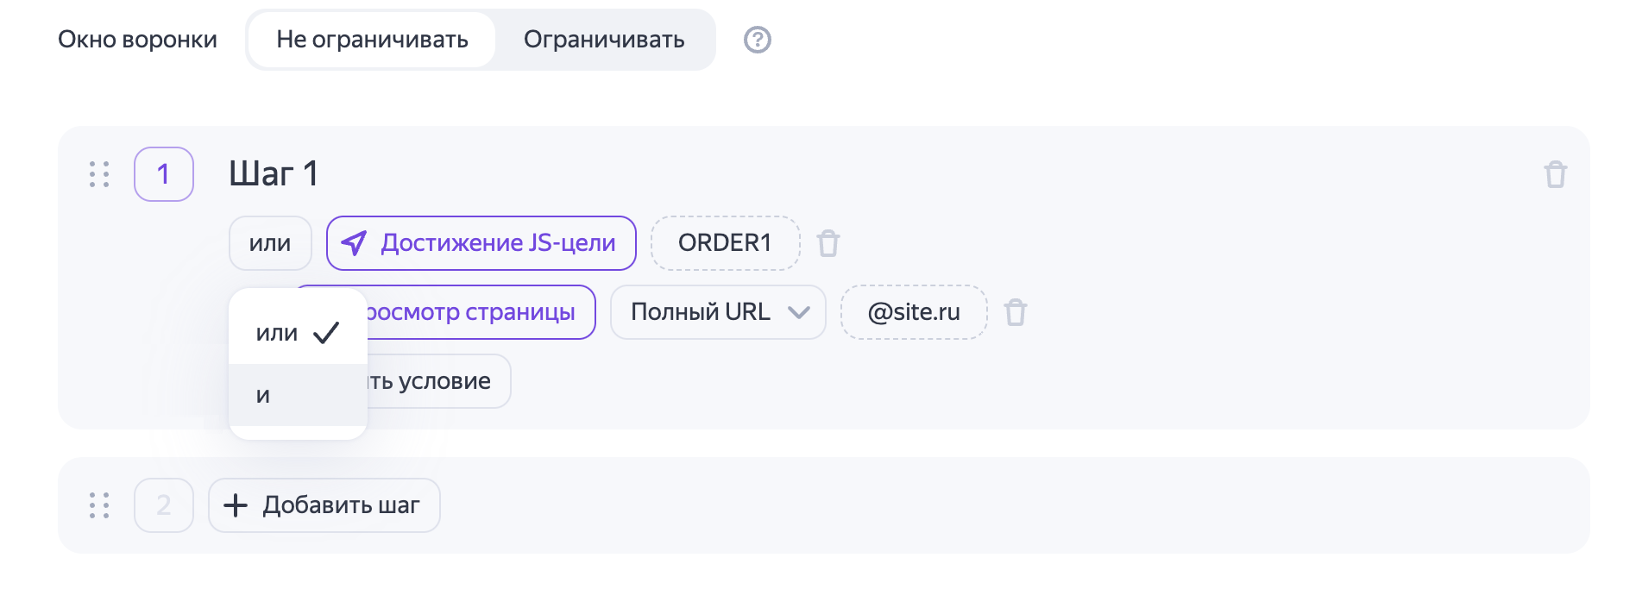Open the "или" operator dropdown
The image size is (1636, 589).
pyautogui.click(x=270, y=243)
